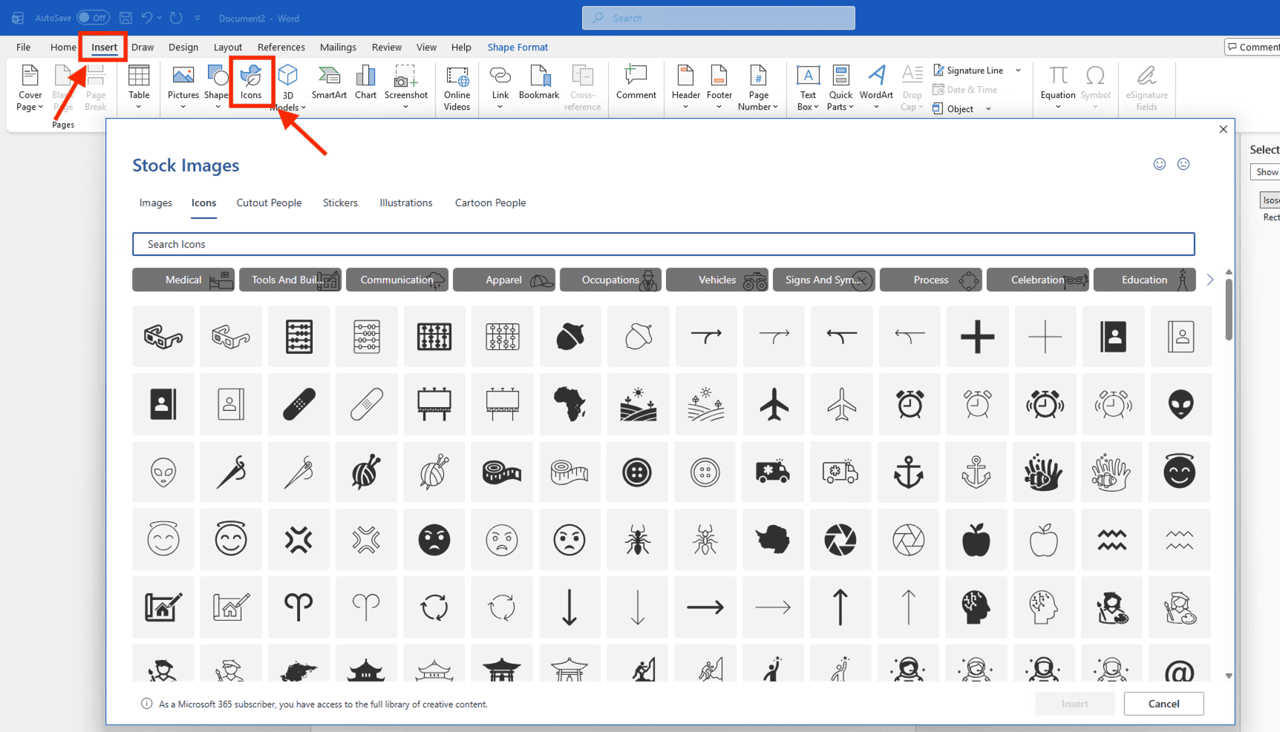1280x732 pixels.
Task: Filter icons by Vehicles category
Action: (717, 280)
